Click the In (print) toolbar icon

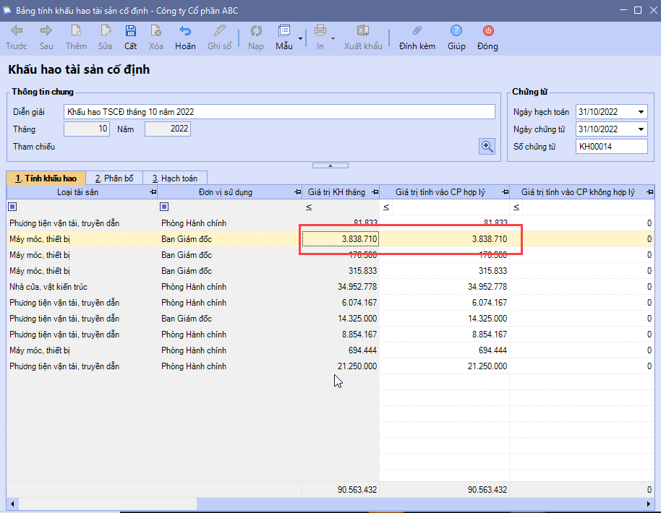(x=320, y=31)
